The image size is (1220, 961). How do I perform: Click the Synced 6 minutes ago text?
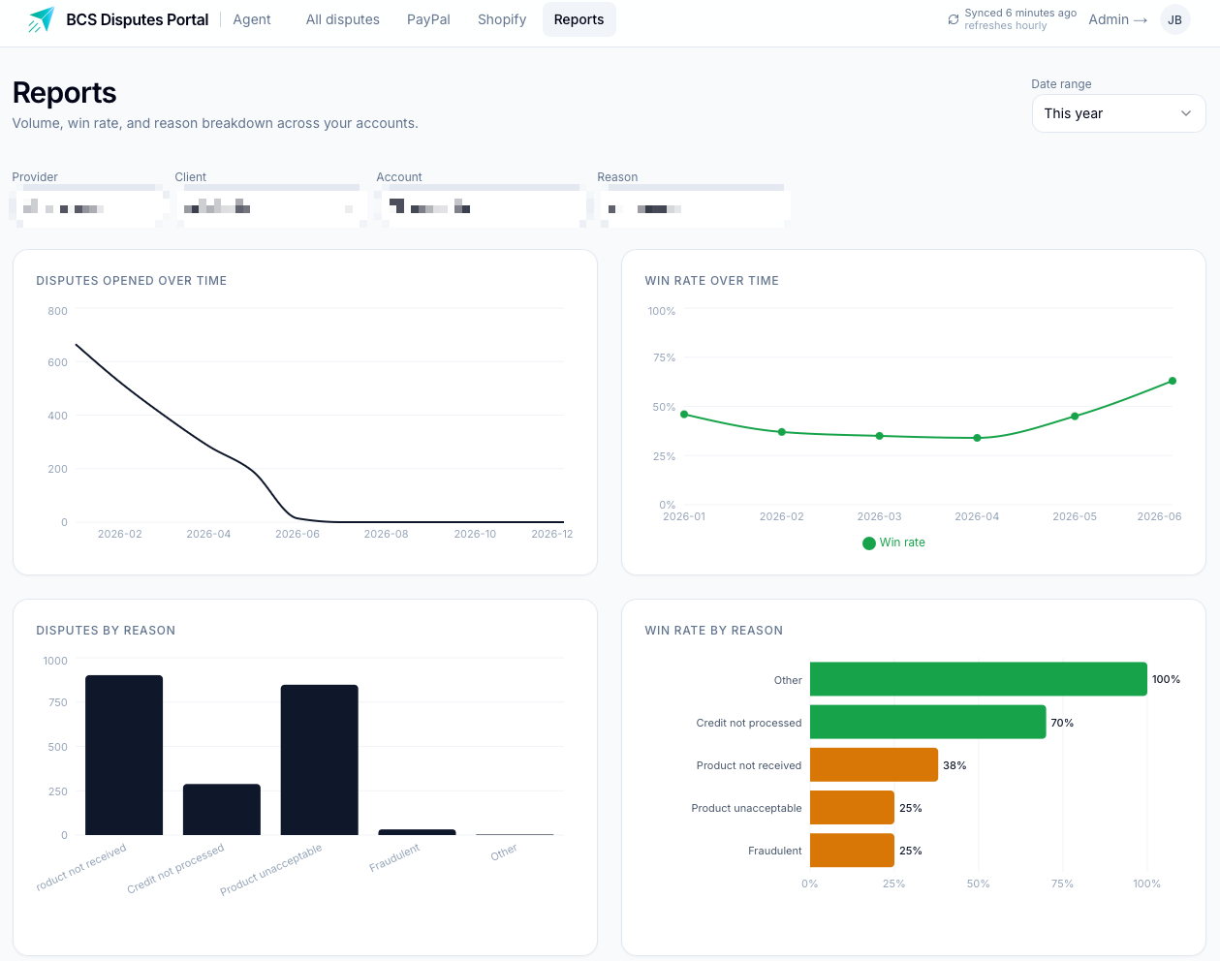pos(1020,13)
